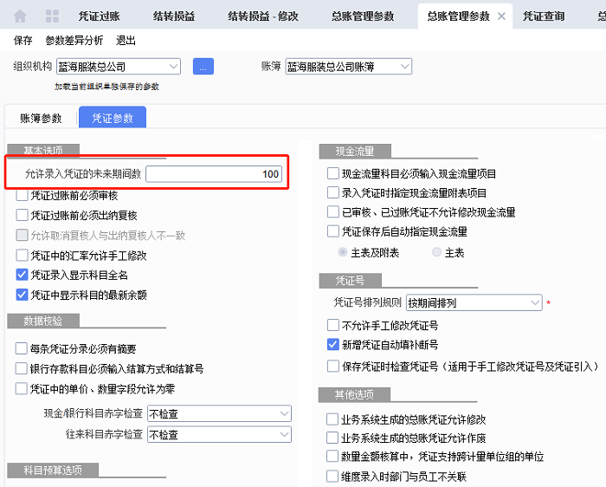The width and height of the screenshot is (606, 487).
Task: Click the home icon in tab bar
Action: (20, 16)
